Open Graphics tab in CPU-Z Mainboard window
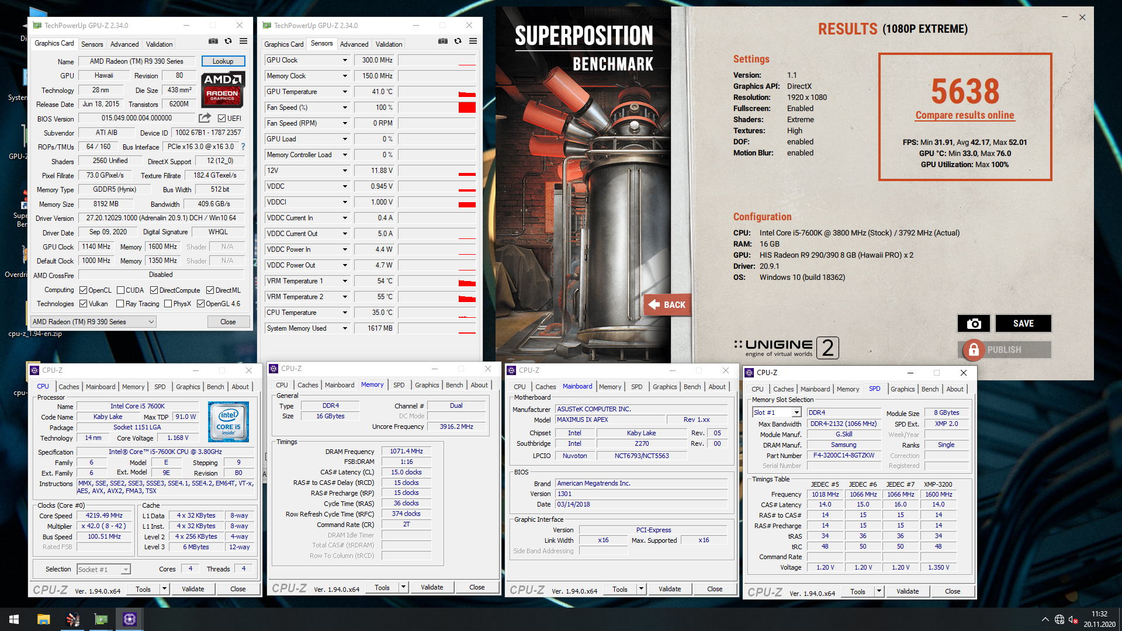 coord(664,387)
